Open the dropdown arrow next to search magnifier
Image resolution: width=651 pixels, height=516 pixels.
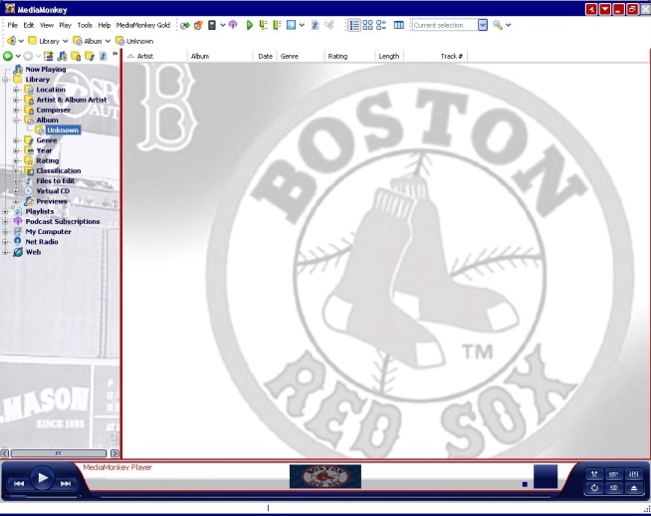[x=509, y=25]
